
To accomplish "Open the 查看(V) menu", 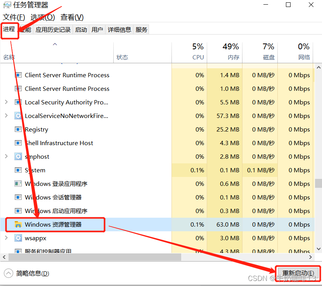I will [72, 17].
